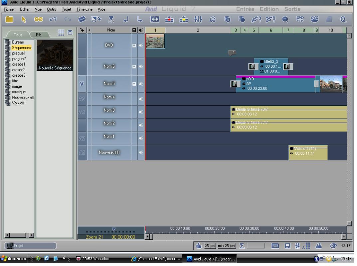Open the project folder toolbar icon
Screen dimensions: 357x266
(x=9, y=19)
